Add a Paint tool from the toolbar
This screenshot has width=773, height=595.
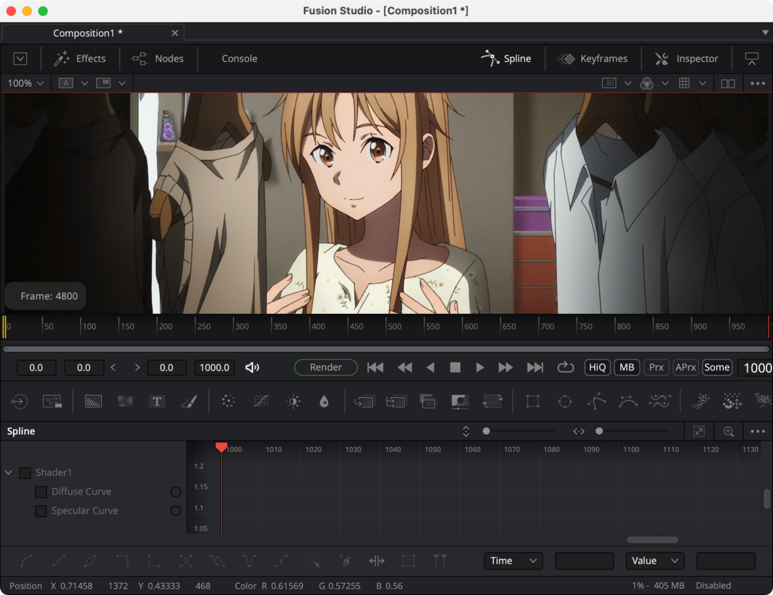tap(188, 401)
